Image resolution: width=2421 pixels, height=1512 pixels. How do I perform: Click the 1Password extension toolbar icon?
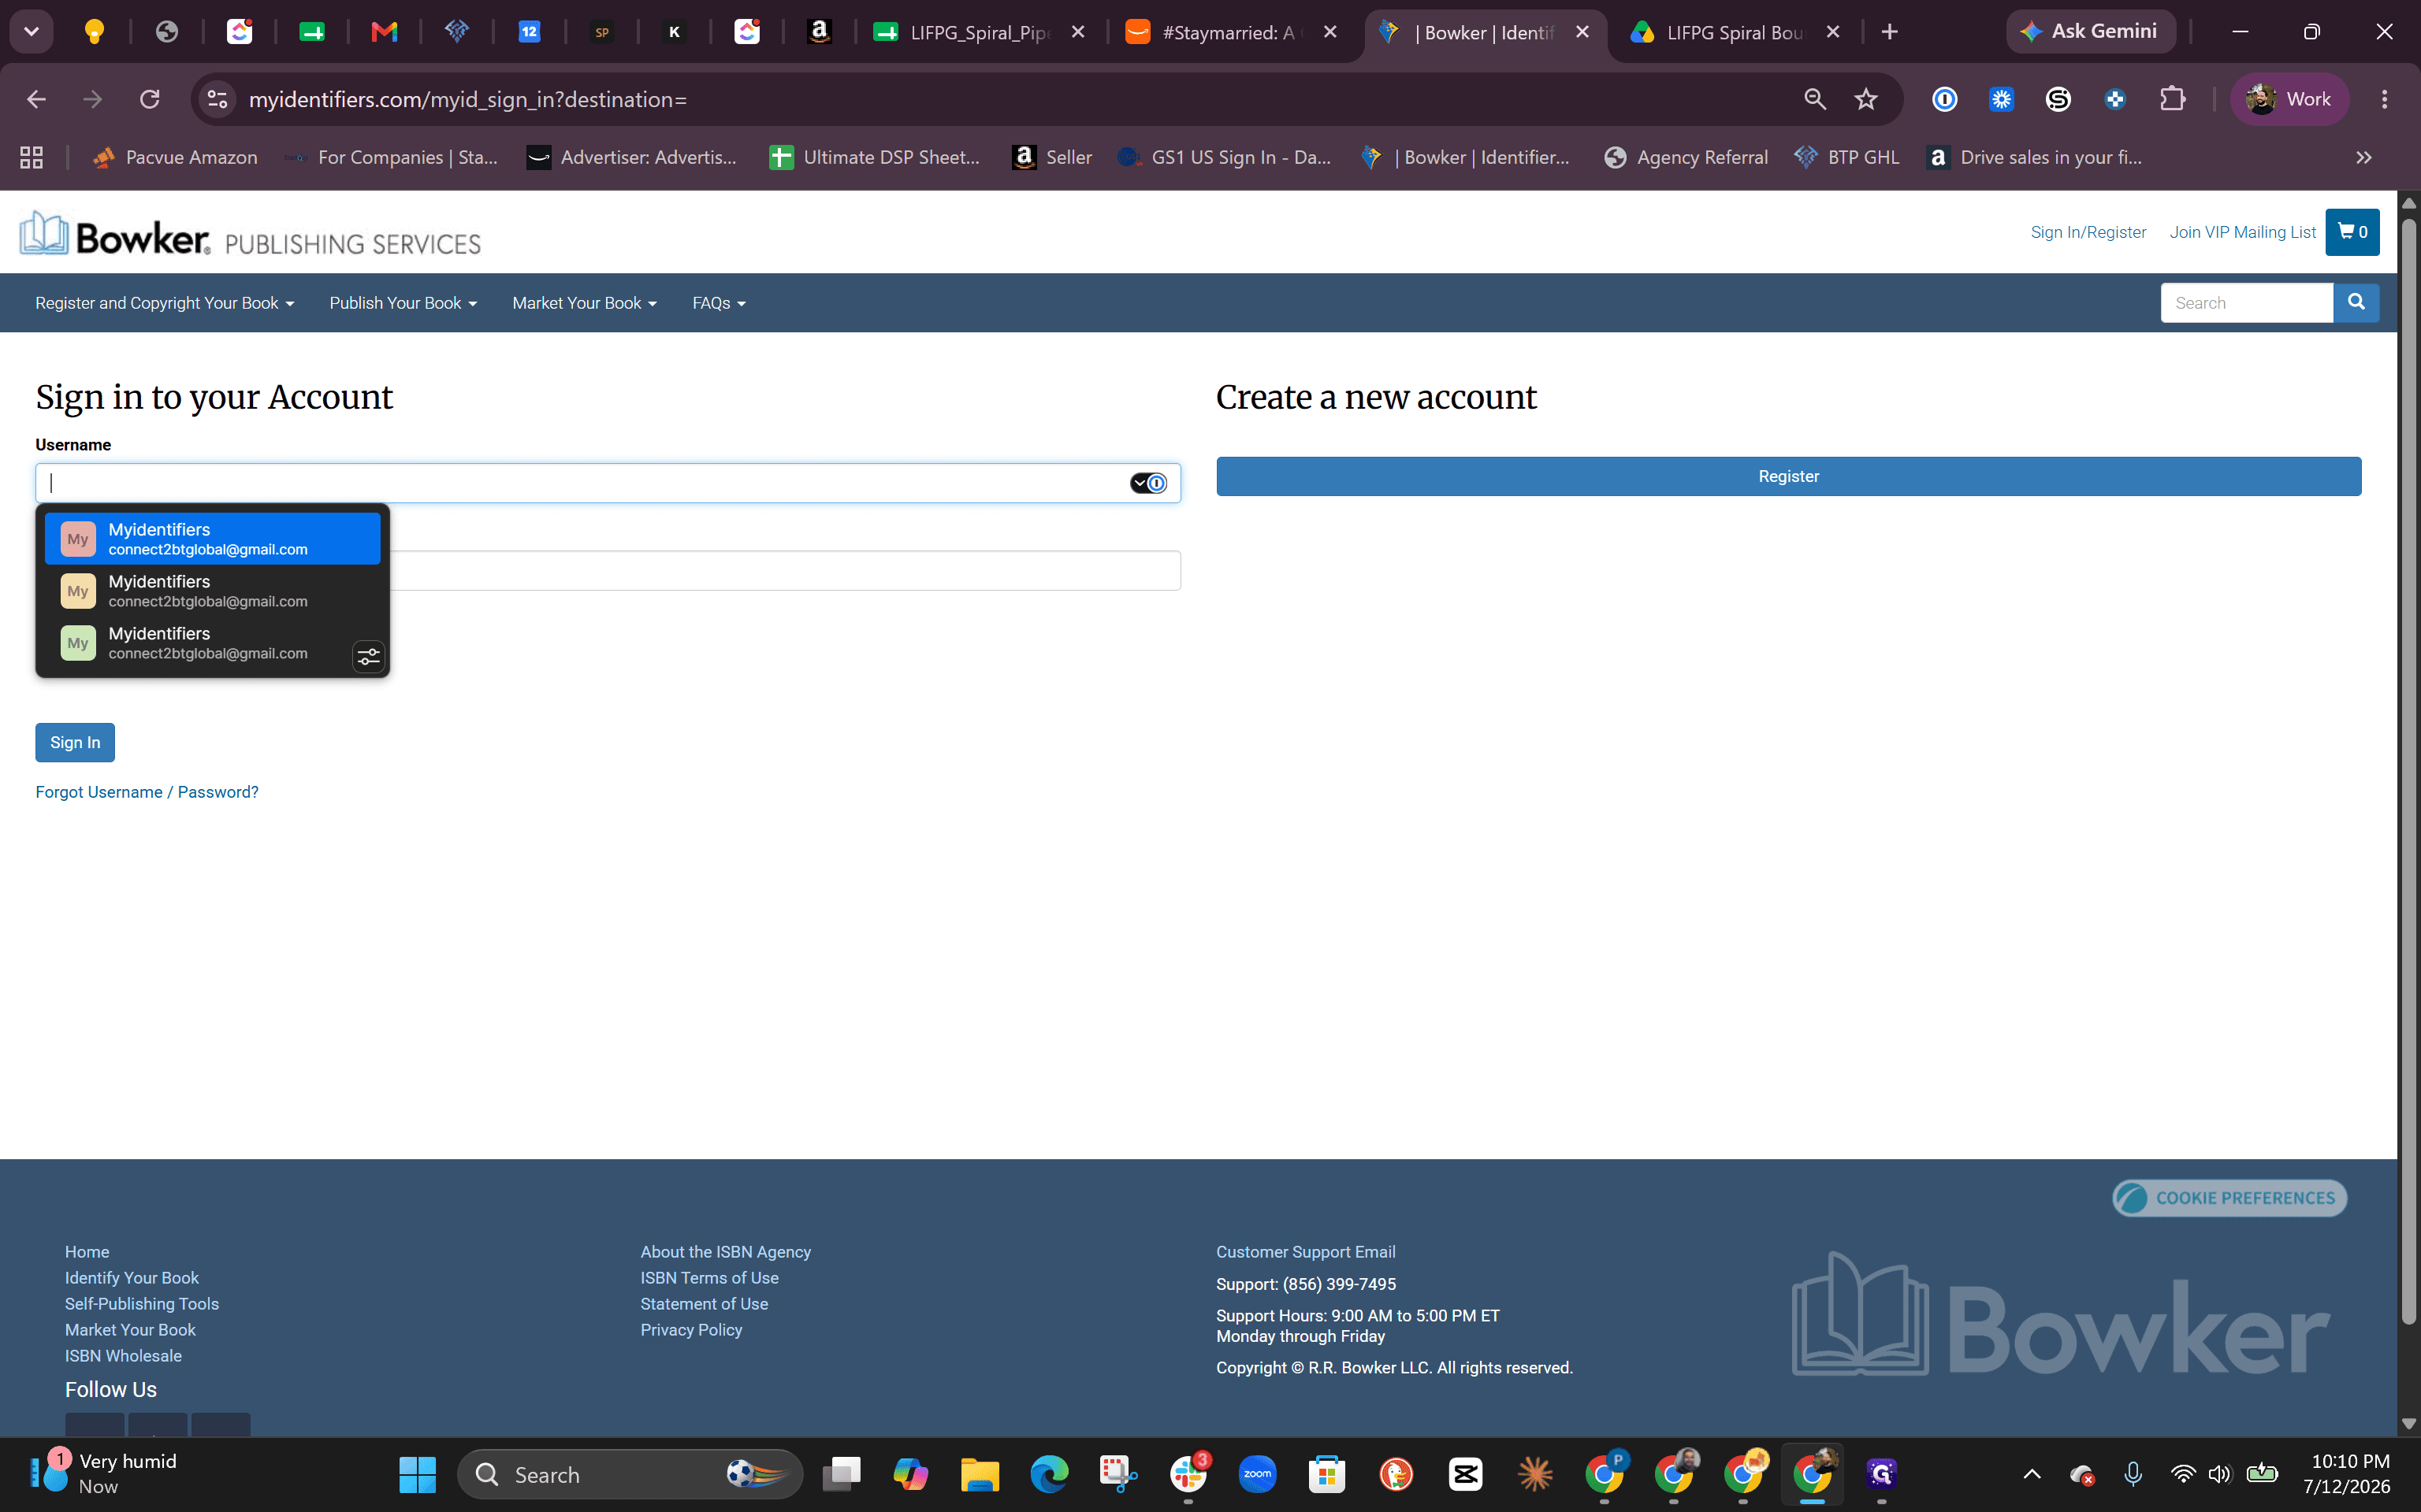(1945, 99)
